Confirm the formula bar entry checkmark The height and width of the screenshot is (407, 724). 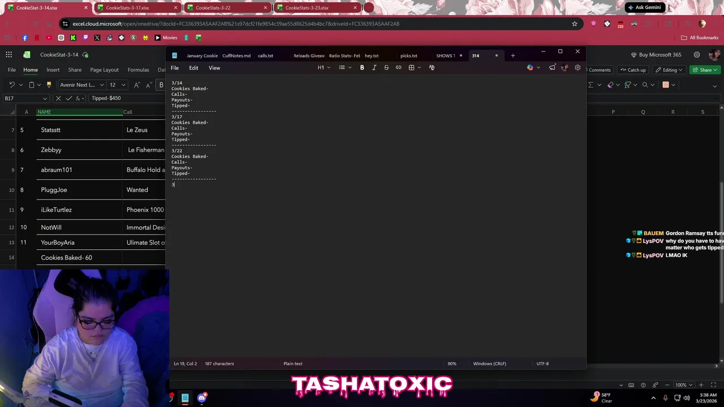(68, 98)
